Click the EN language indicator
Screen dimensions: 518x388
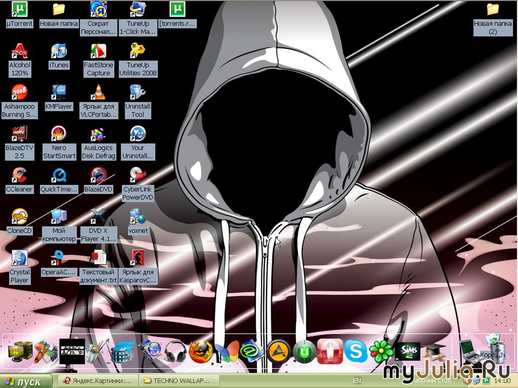(357, 381)
